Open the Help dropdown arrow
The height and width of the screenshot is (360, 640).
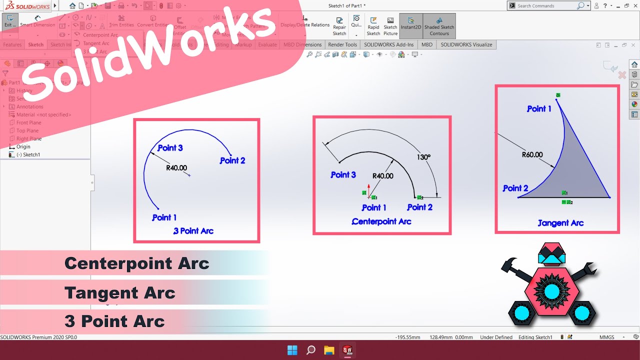tap(611, 6)
